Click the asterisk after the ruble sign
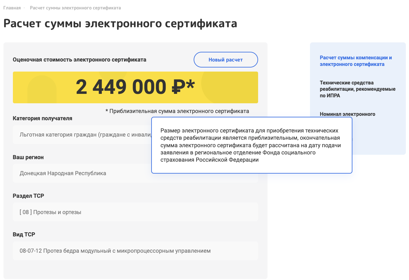Image resolution: width=409 pixels, height=280 pixels. click(x=190, y=84)
